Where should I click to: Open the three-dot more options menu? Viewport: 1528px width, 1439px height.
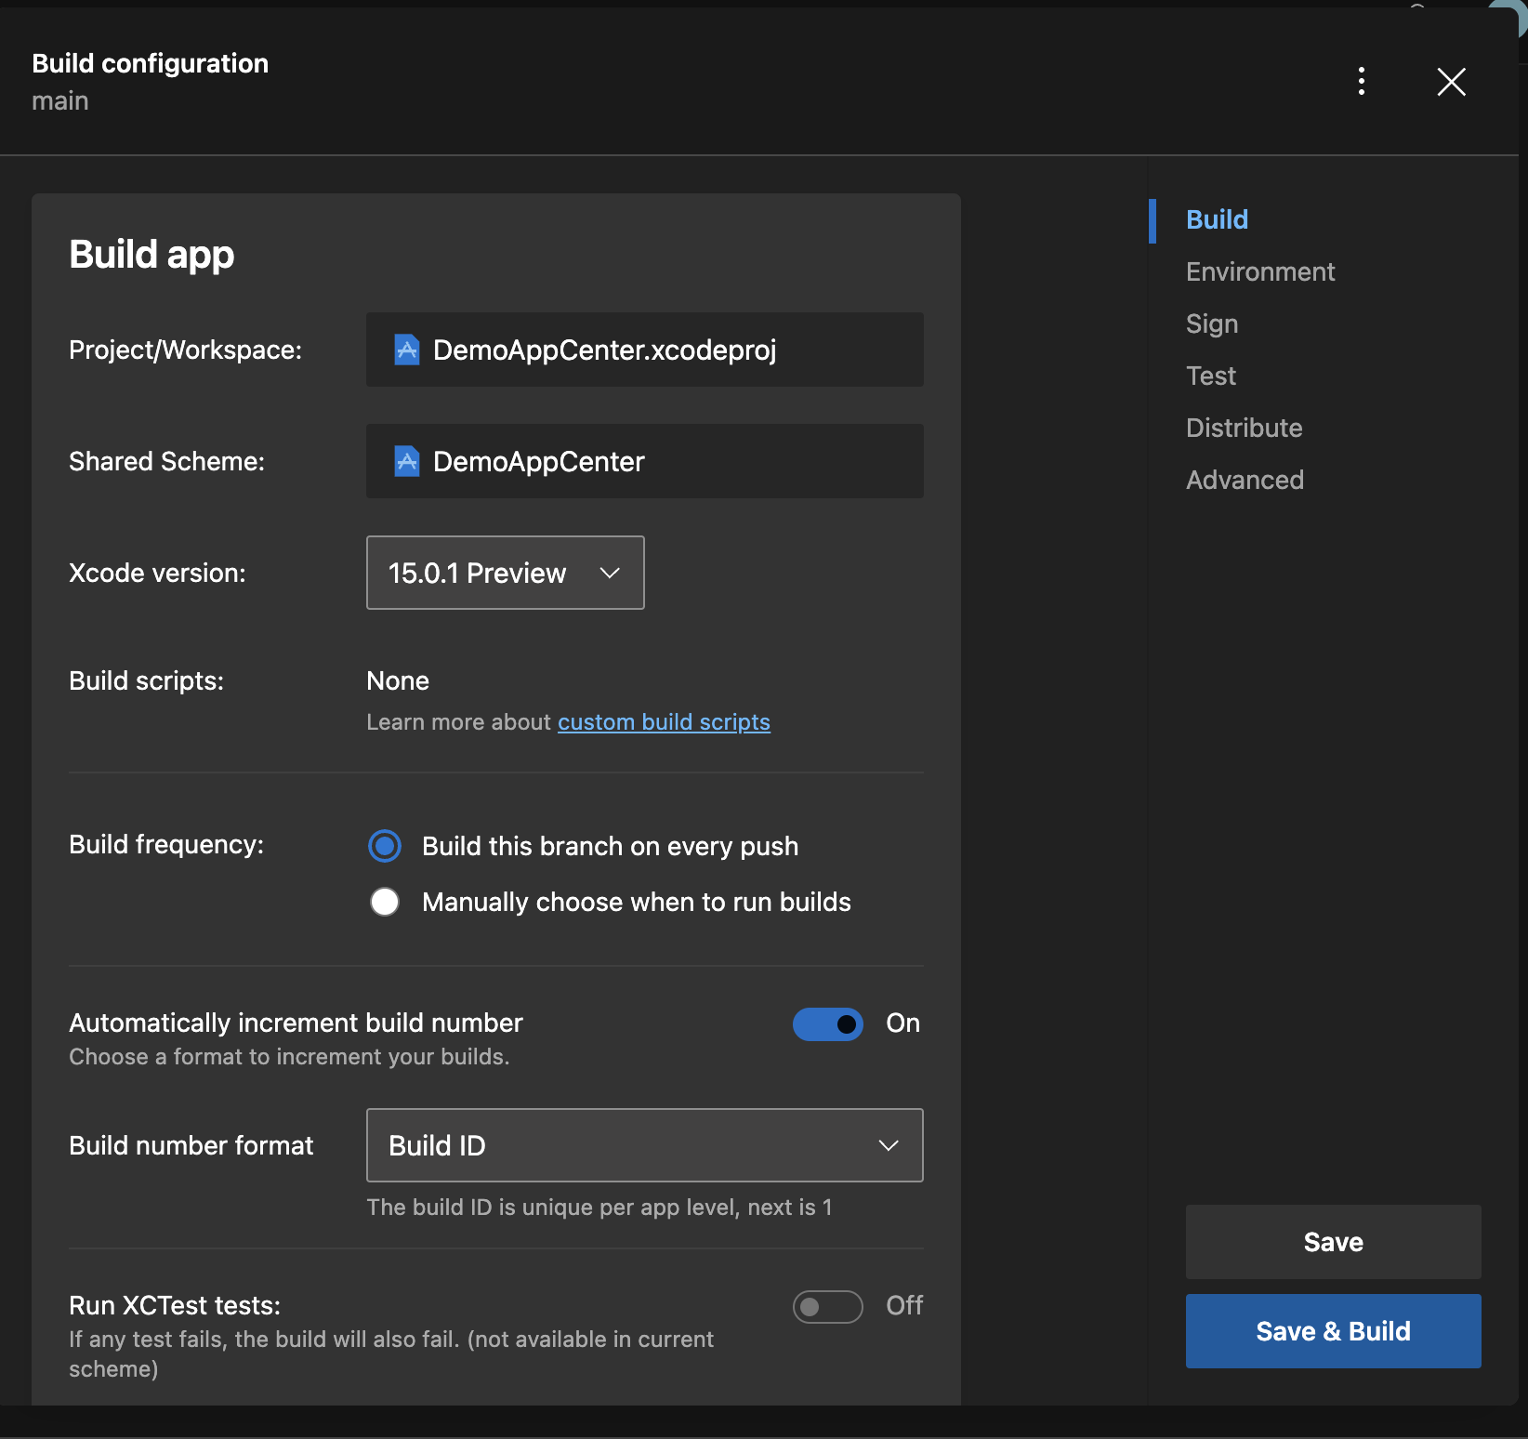[x=1362, y=82]
